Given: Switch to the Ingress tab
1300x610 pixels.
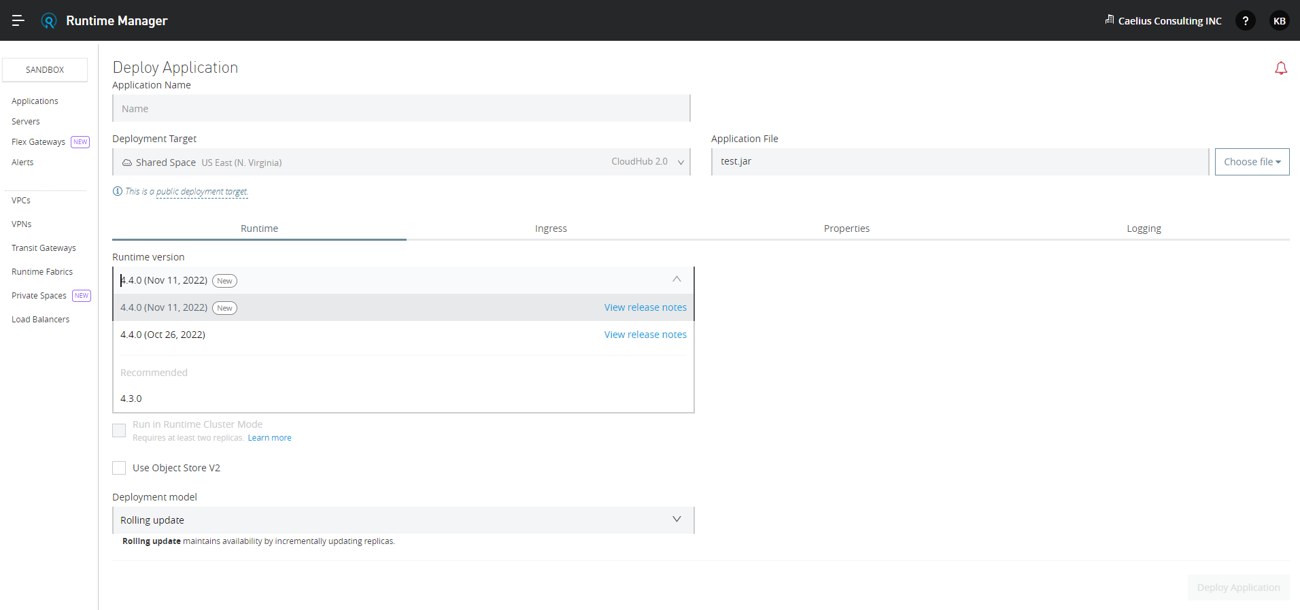Looking at the screenshot, I should point(551,228).
